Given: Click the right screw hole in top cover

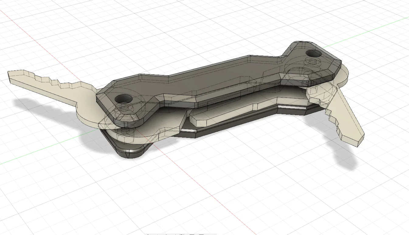Looking at the screenshot, I should click(x=313, y=54).
